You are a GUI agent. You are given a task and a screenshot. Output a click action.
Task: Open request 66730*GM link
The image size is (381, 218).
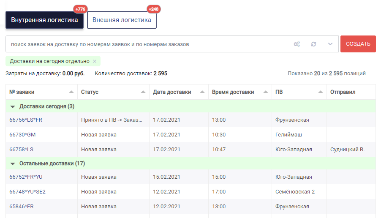[22, 135]
